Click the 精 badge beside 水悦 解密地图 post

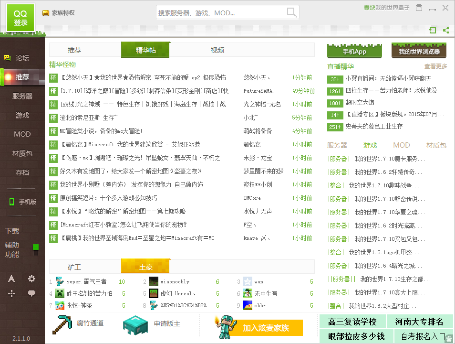click(53, 211)
